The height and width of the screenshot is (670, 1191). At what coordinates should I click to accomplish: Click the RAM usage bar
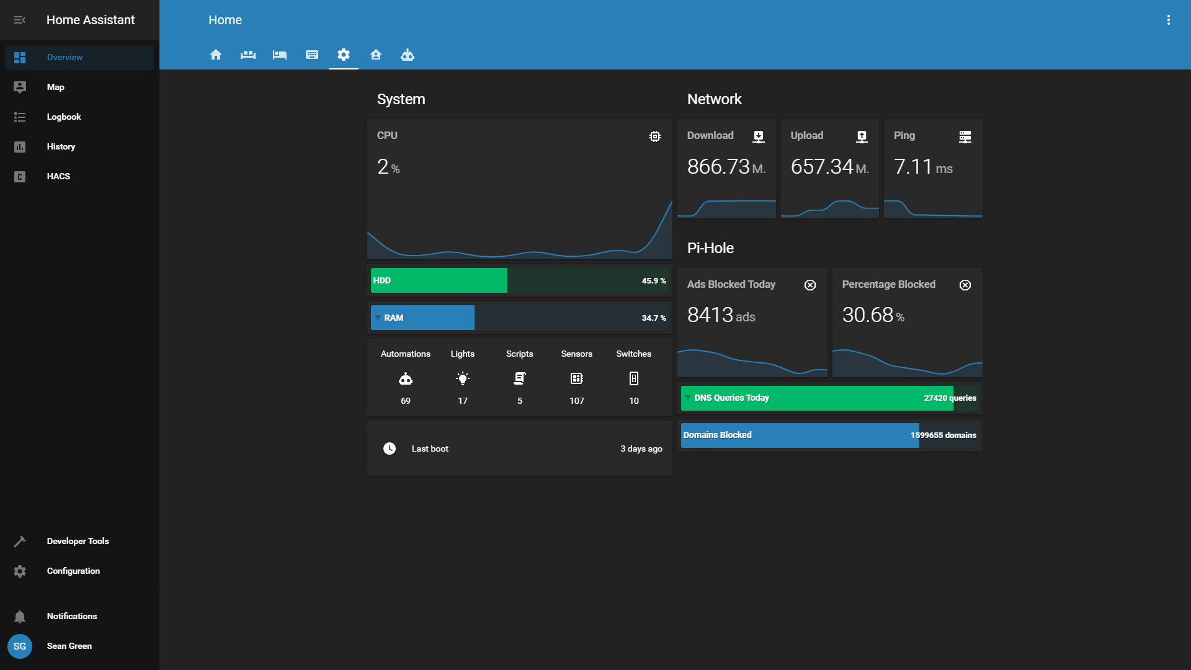tap(520, 318)
